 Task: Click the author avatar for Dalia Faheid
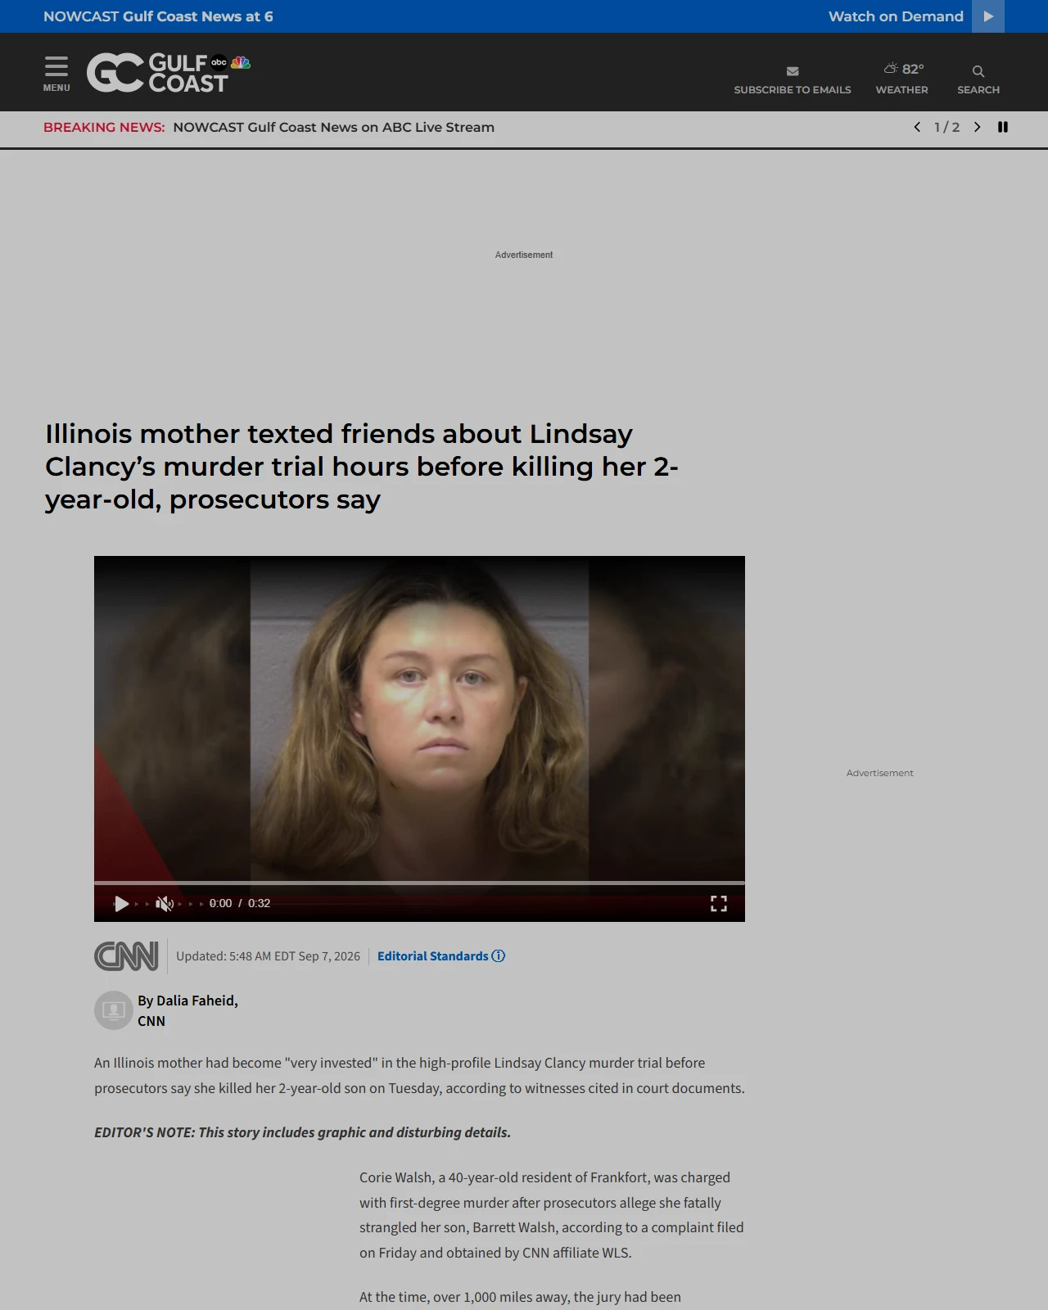(114, 1010)
